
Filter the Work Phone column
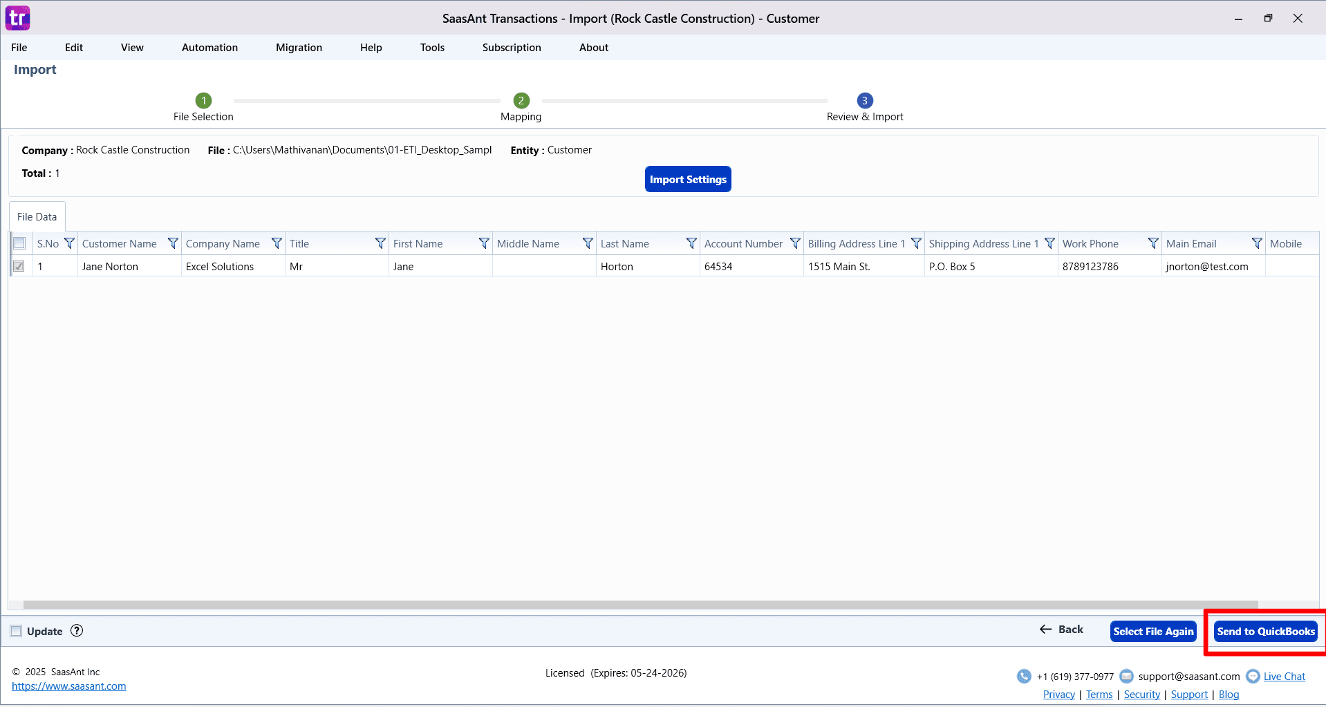click(x=1153, y=243)
